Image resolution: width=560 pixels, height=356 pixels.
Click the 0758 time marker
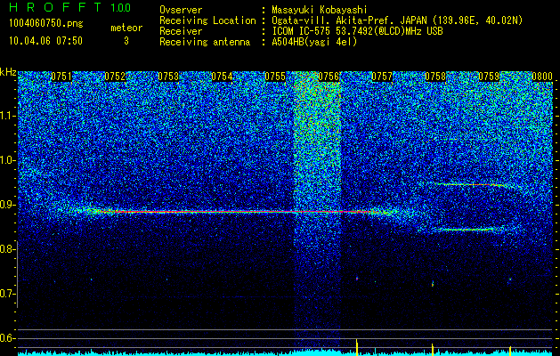point(435,77)
